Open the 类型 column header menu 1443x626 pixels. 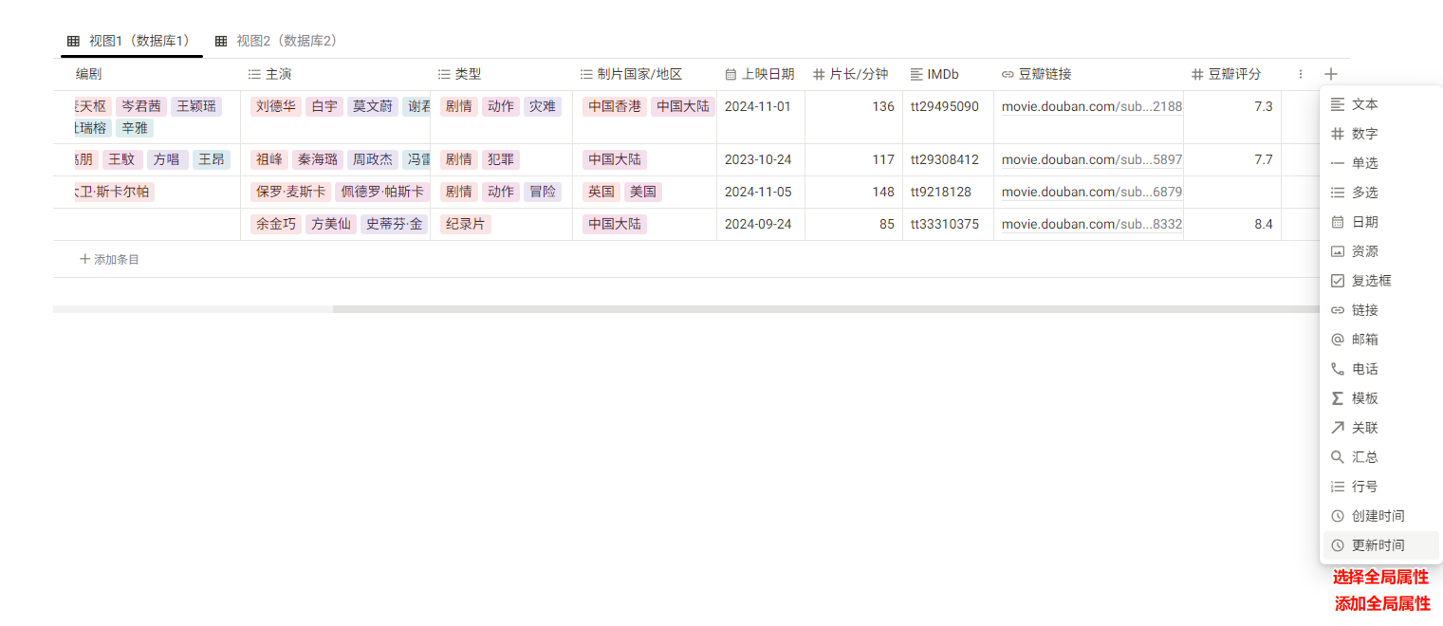click(502, 74)
